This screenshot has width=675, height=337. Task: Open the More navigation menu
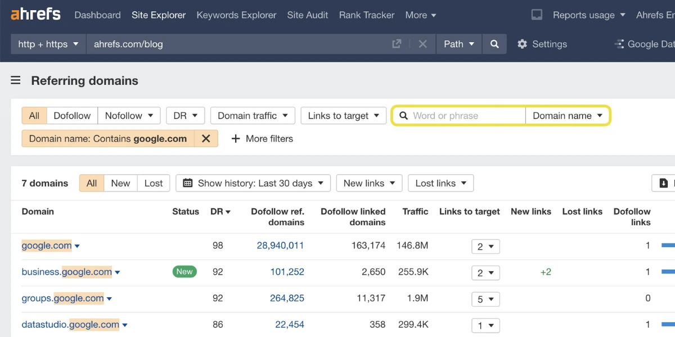421,15
